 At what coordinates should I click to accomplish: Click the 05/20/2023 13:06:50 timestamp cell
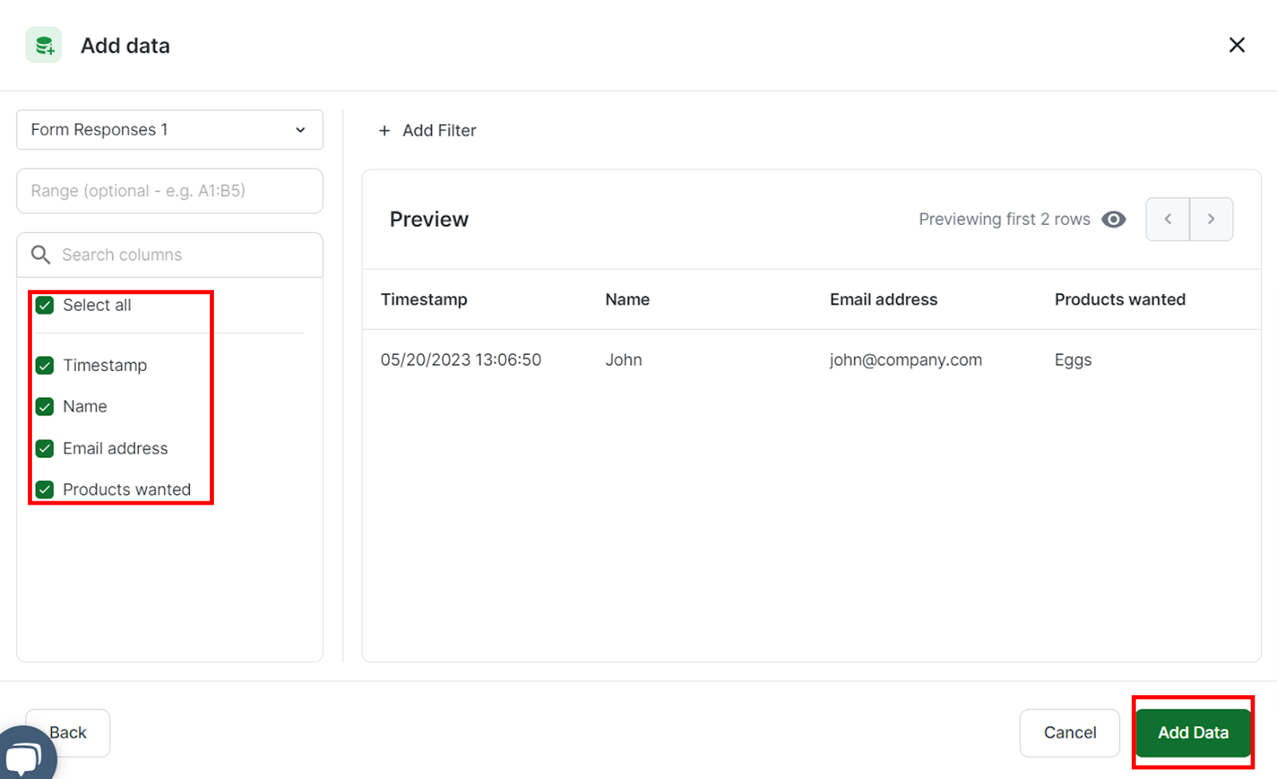pos(461,360)
